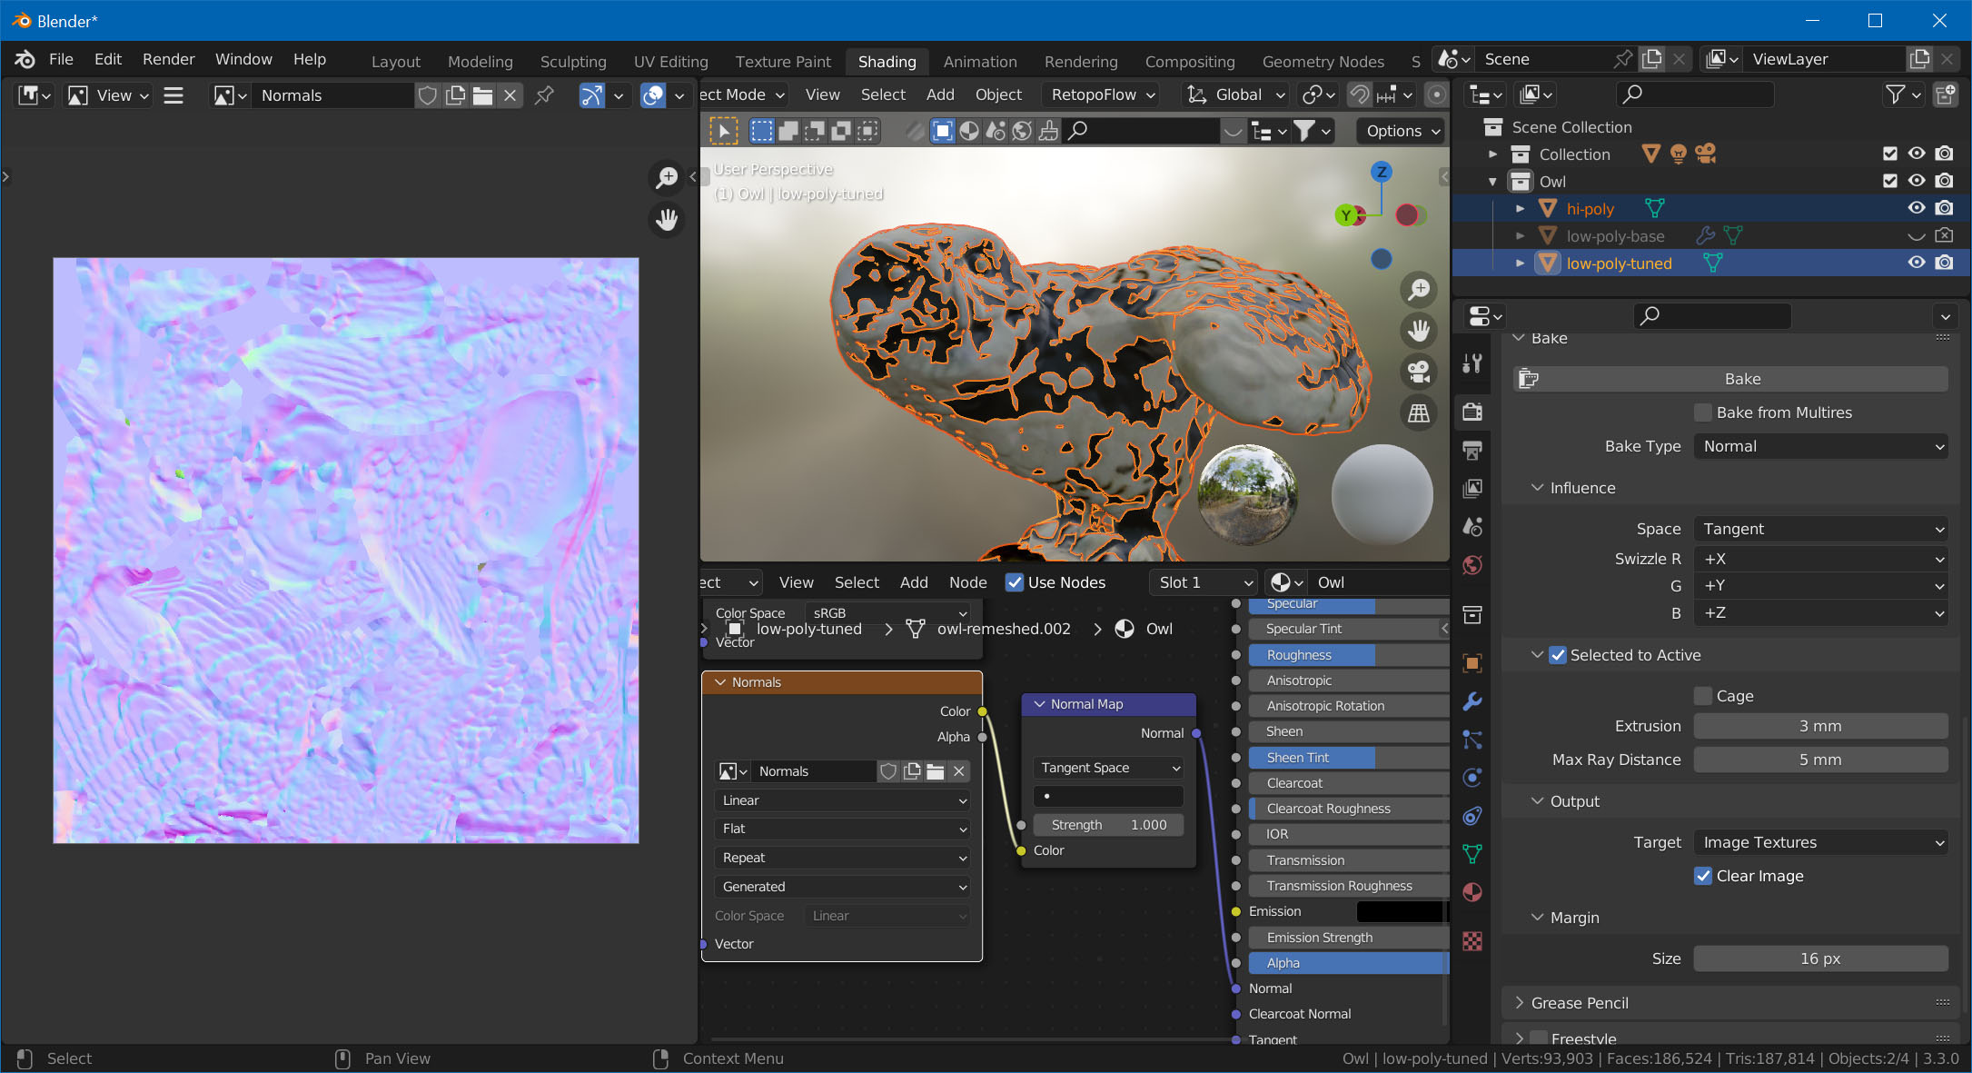Expand the hi-poly tree item
1972x1073 pixels.
1520,209
